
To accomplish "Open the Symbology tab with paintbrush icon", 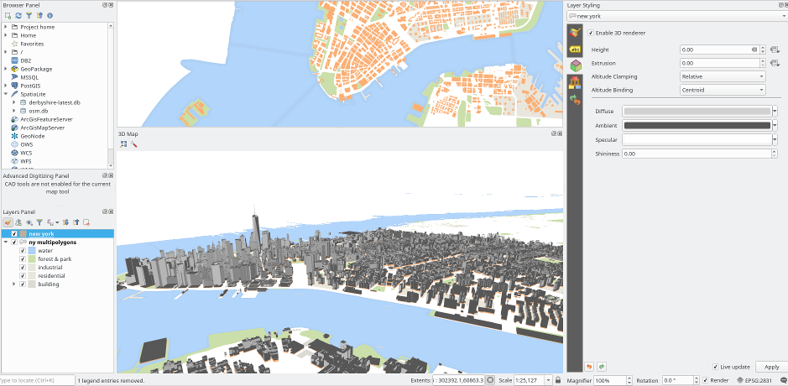I will (x=575, y=34).
